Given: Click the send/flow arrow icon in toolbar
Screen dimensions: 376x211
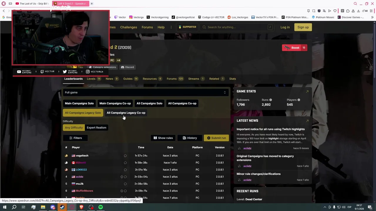Looking at the screenshot, I should (x=330, y=11).
